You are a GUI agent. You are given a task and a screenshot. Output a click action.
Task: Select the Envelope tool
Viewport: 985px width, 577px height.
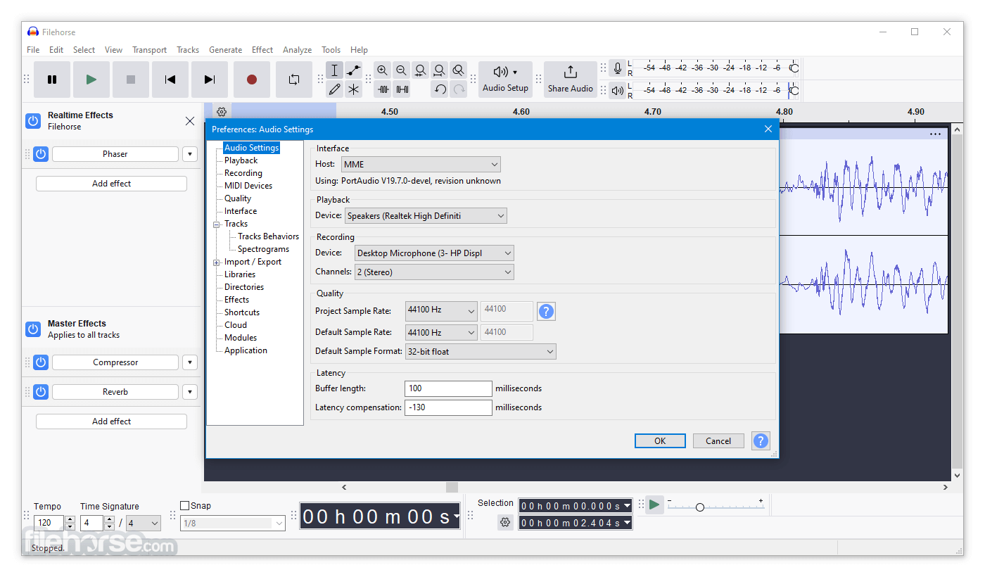pyautogui.click(x=354, y=70)
